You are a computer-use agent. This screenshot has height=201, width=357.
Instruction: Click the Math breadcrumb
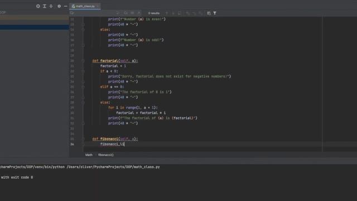tap(89, 155)
